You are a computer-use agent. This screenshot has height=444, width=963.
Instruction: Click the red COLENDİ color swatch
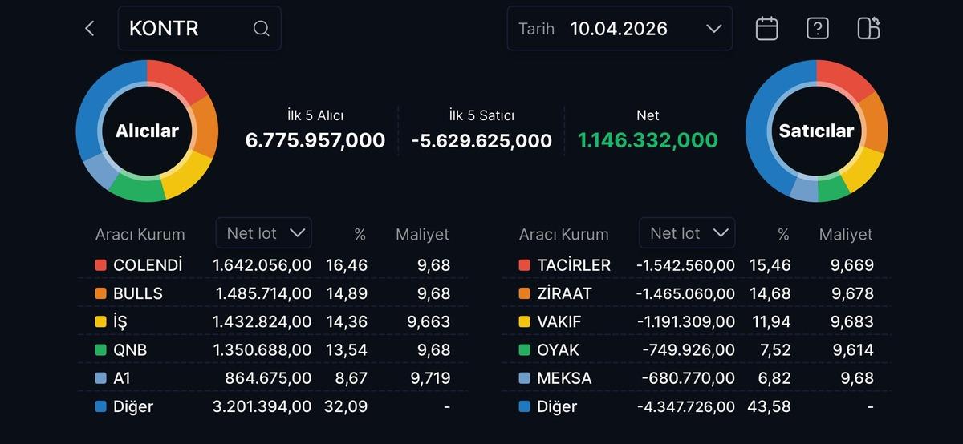point(100,265)
